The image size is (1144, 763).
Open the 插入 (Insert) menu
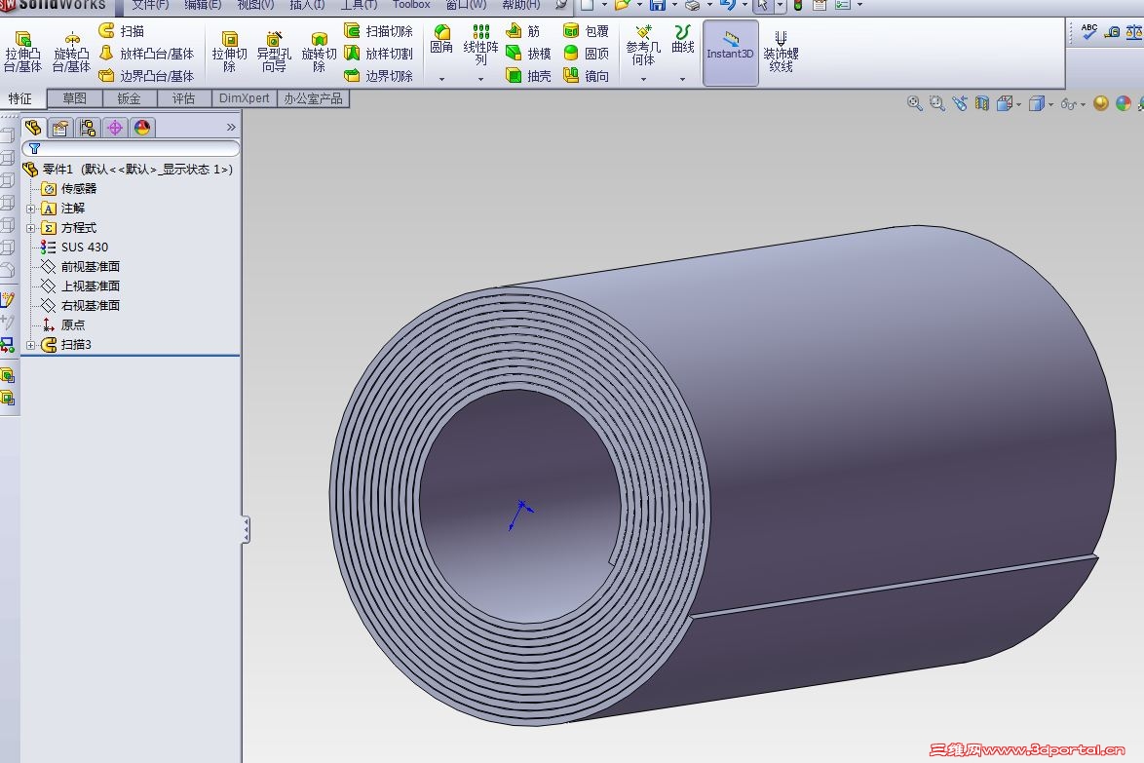tap(307, 4)
